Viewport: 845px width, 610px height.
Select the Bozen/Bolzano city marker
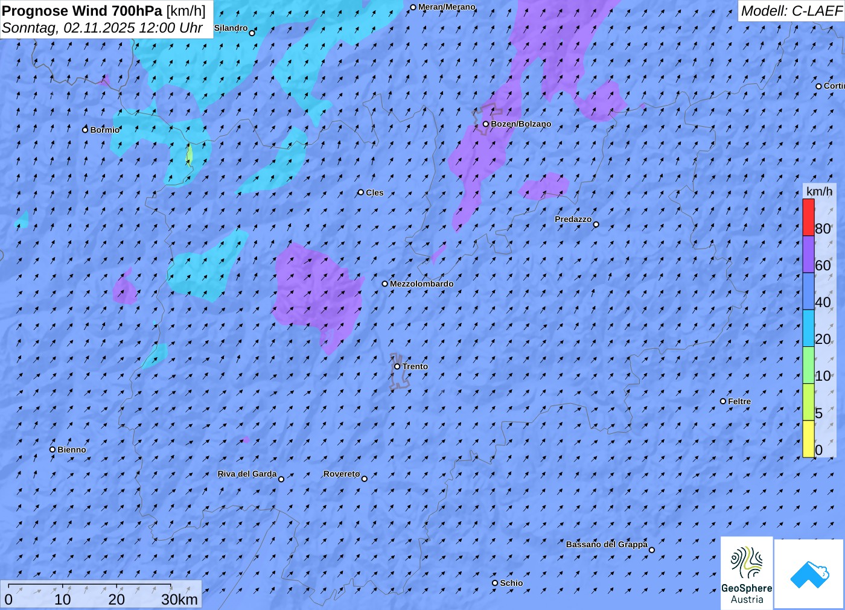(x=485, y=124)
